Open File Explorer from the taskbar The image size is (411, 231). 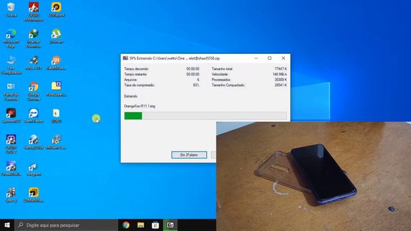[141, 225]
